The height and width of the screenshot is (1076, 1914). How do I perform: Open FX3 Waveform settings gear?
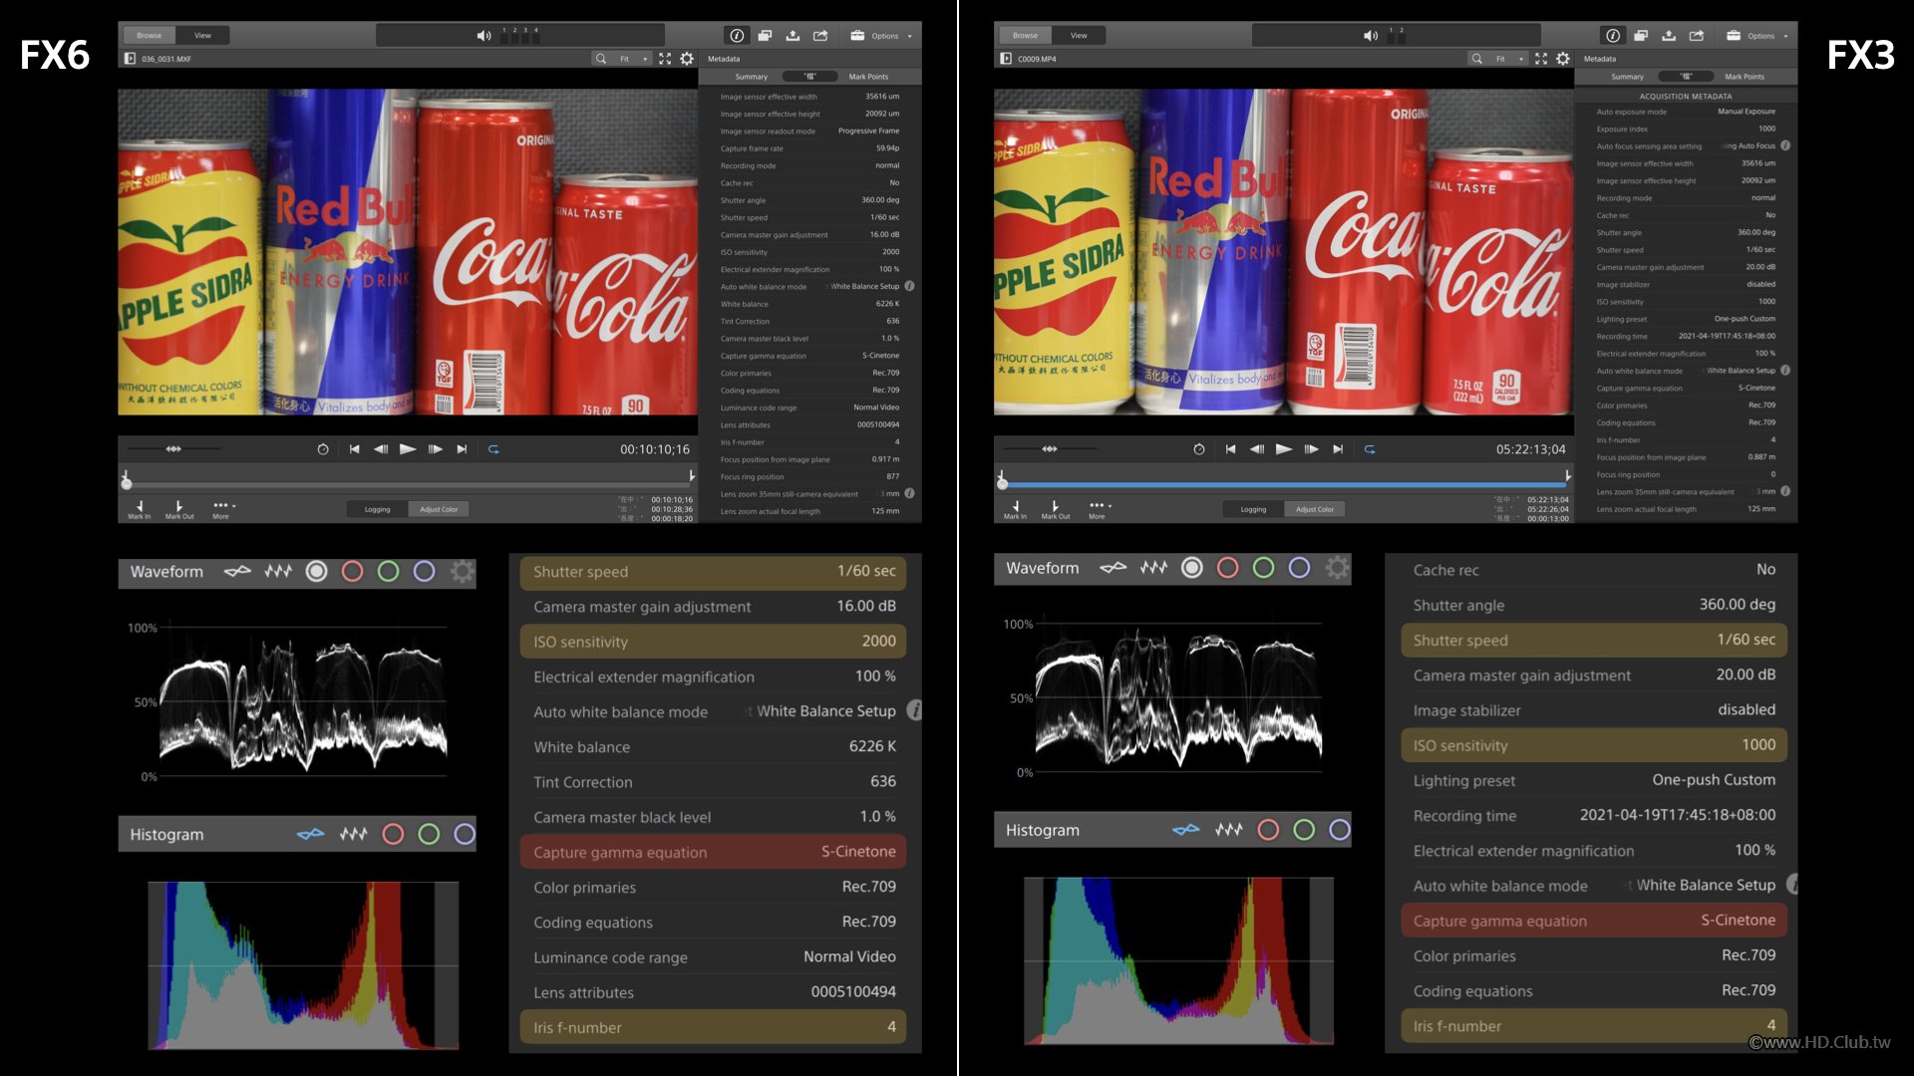[1337, 567]
